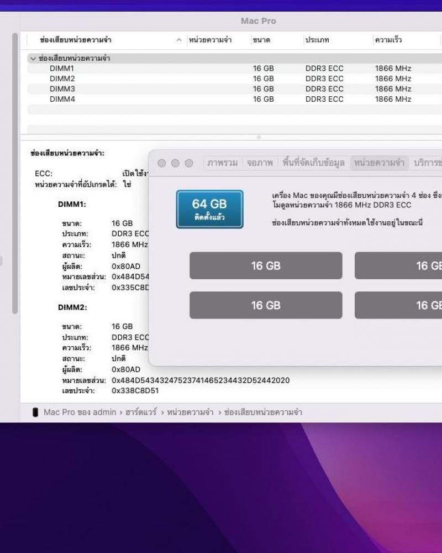Click the DDR3 ECC cell of DIMM2 row

pyautogui.click(x=324, y=79)
